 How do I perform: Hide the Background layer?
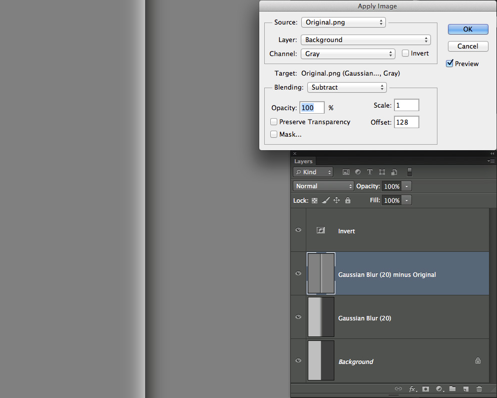click(x=298, y=360)
